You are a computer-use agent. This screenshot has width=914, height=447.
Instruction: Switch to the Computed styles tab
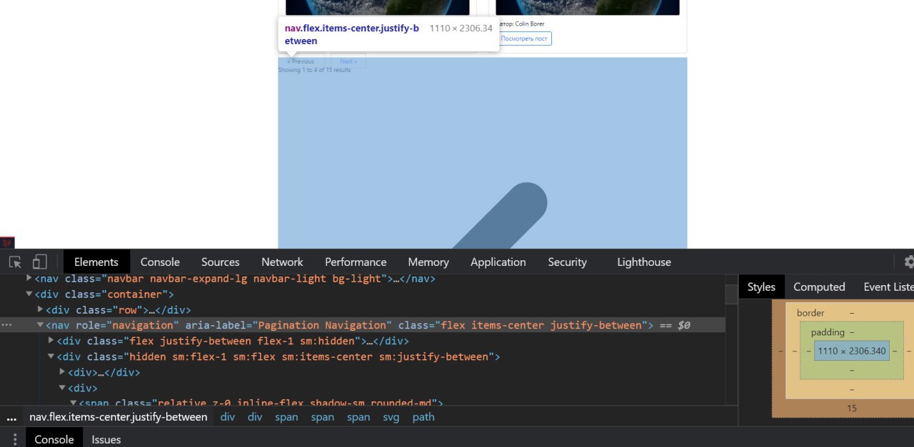point(819,287)
